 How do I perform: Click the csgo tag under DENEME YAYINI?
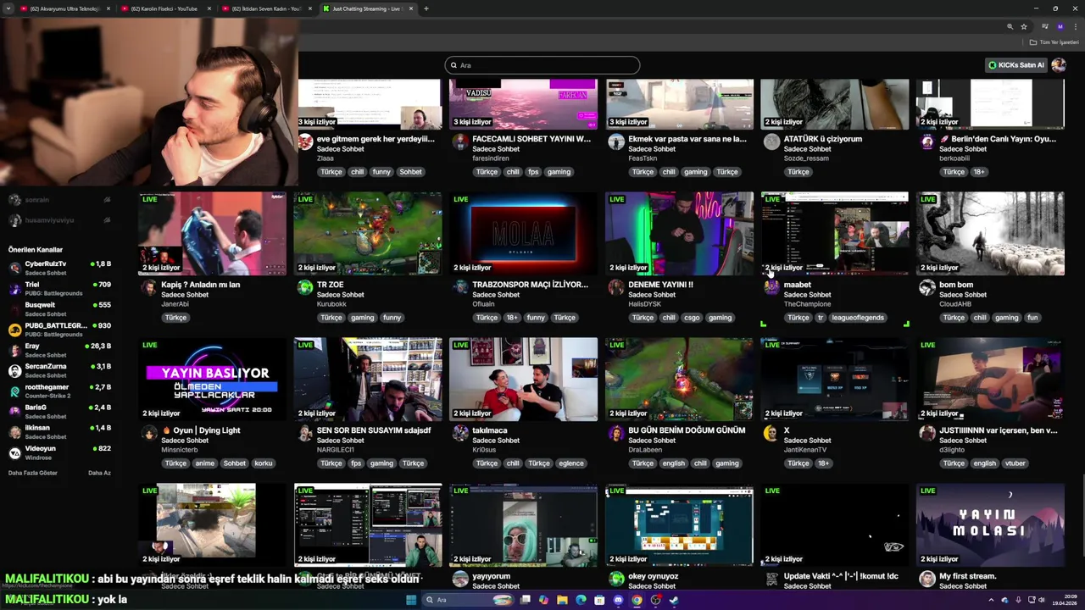click(x=693, y=318)
